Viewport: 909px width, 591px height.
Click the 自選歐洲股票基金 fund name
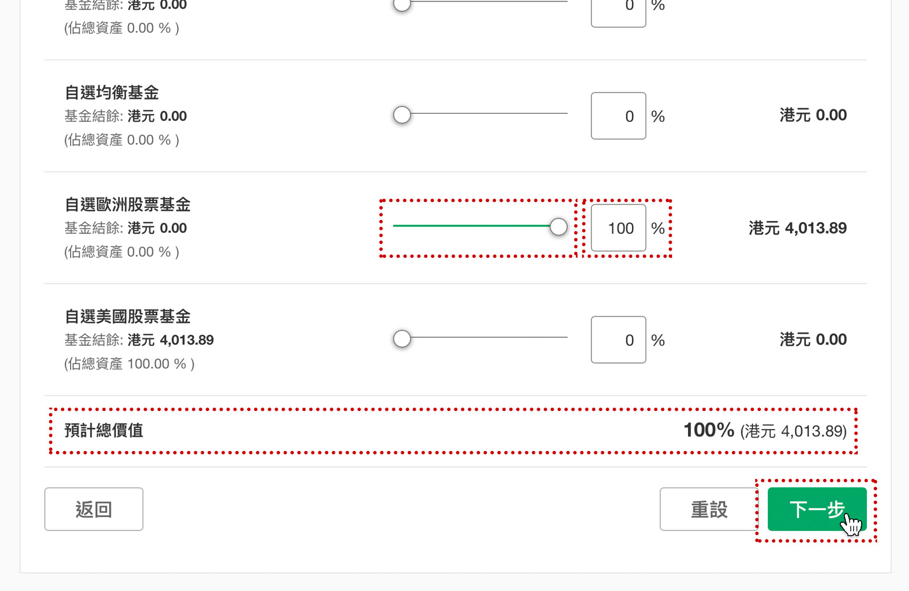[128, 204]
